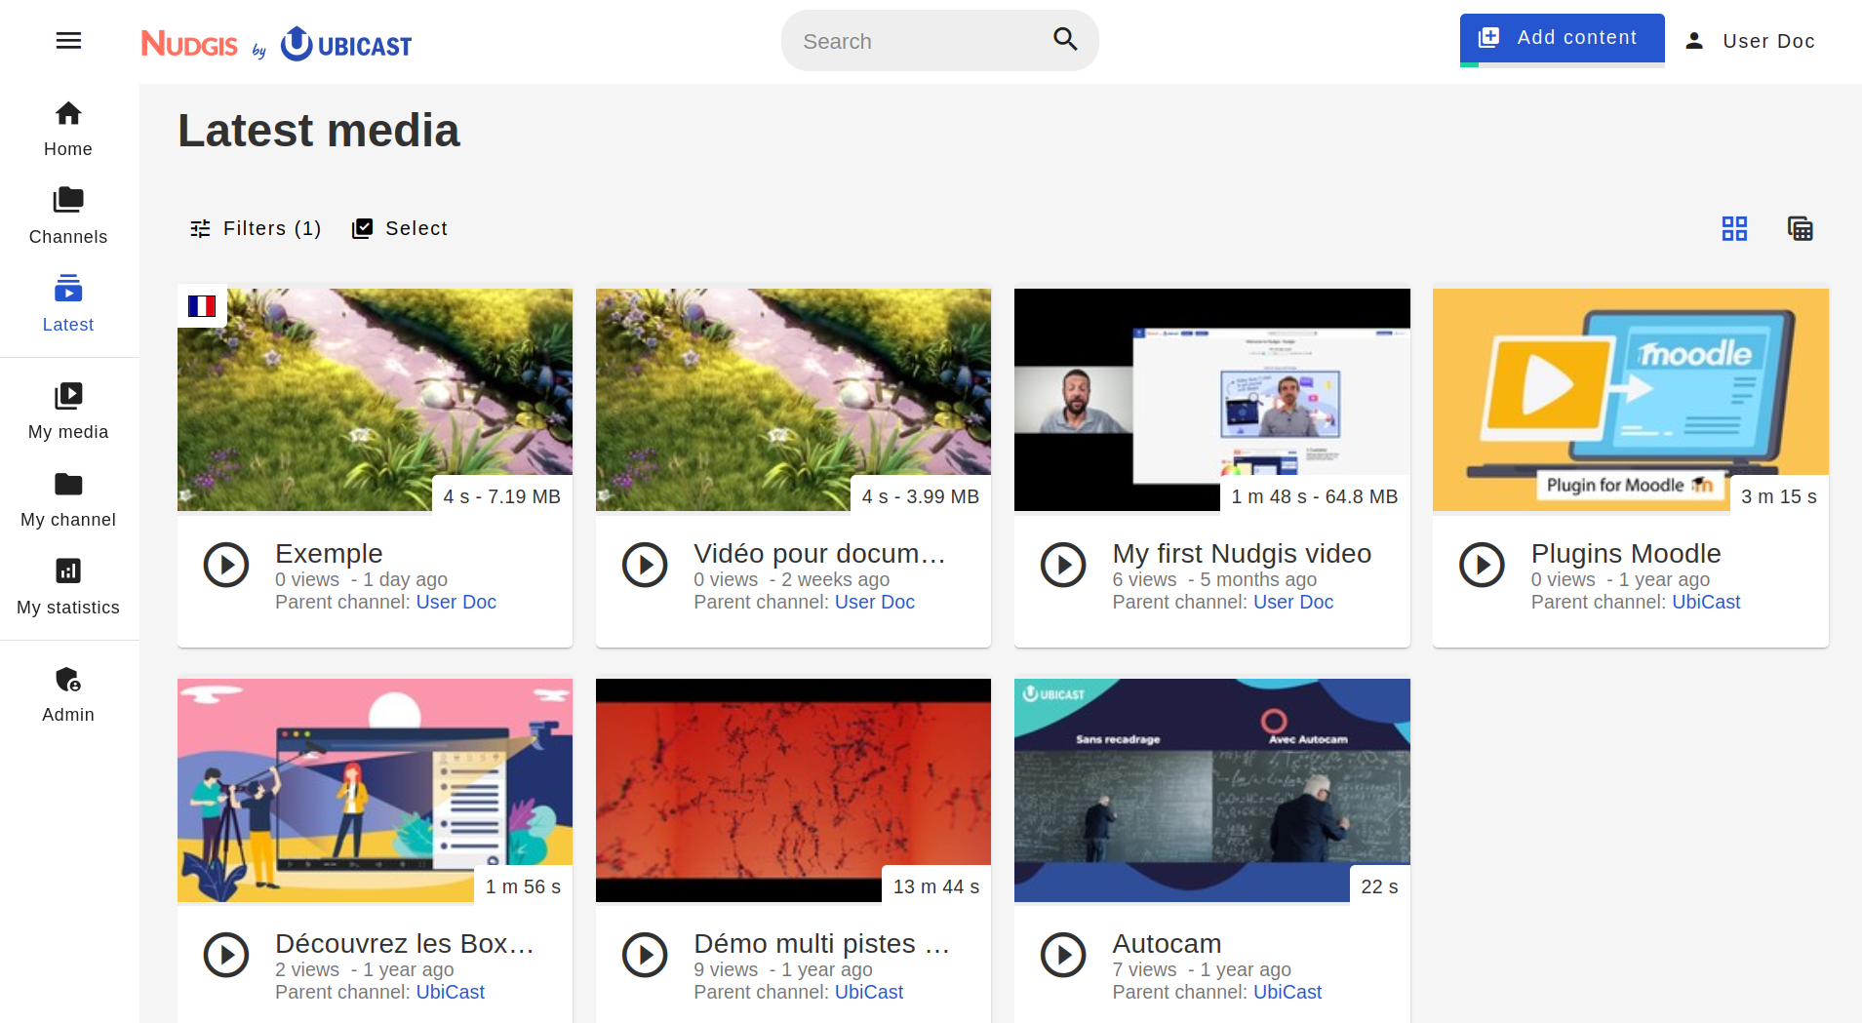Open the Plugins Moodle title

(1626, 553)
